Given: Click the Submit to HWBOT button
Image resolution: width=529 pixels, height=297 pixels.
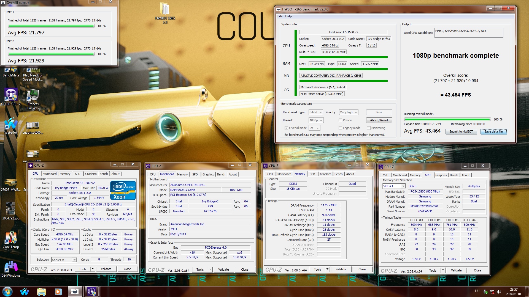Looking at the screenshot, I should click(461, 131).
